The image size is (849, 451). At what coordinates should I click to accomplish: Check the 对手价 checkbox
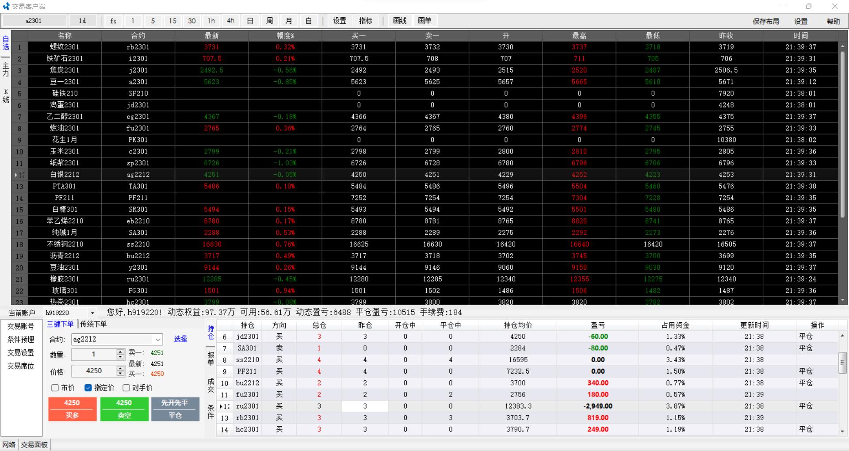coord(126,388)
